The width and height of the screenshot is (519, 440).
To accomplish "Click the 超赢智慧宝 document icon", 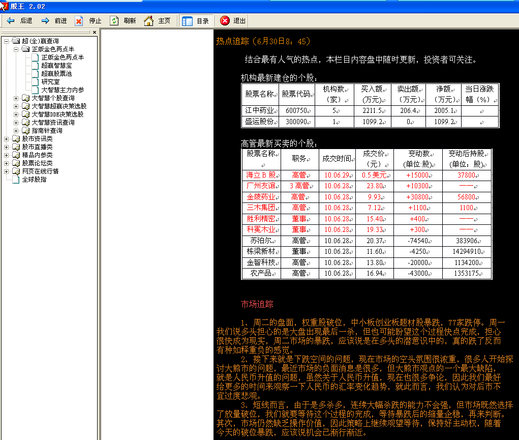I will coord(36,66).
